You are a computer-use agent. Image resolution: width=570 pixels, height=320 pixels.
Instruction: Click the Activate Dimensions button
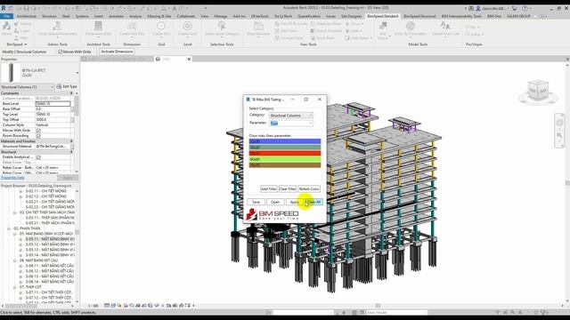pos(117,52)
